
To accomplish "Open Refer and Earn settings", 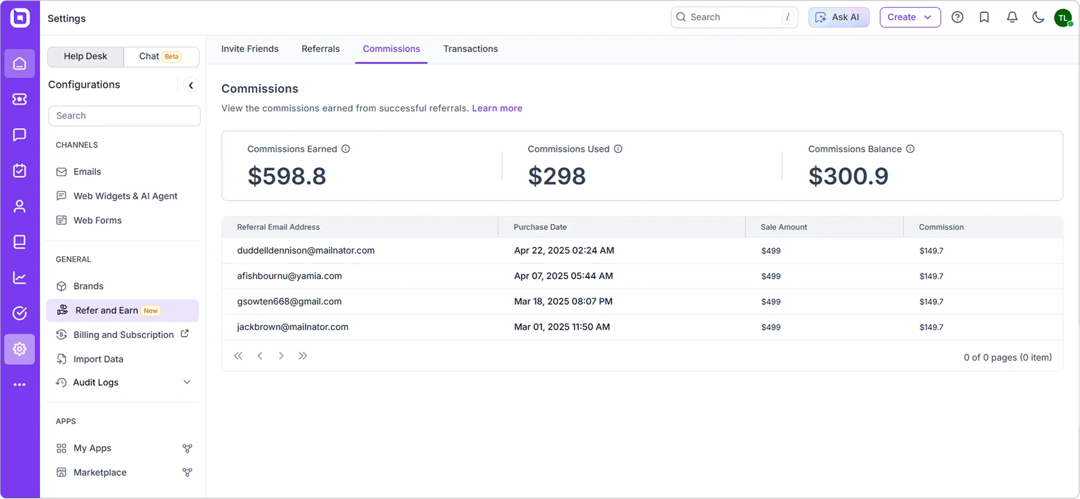I will (x=123, y=310).
